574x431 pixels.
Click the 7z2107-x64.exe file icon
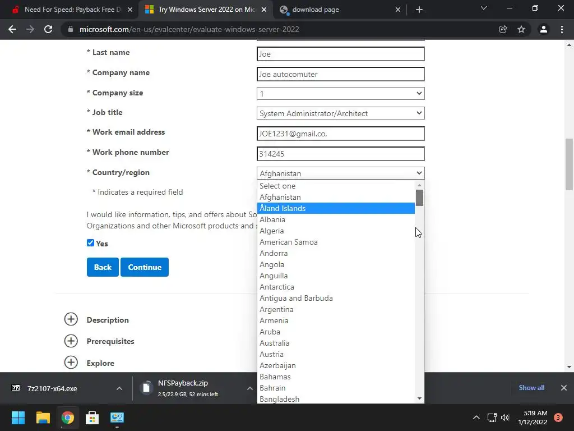(16, 388)
